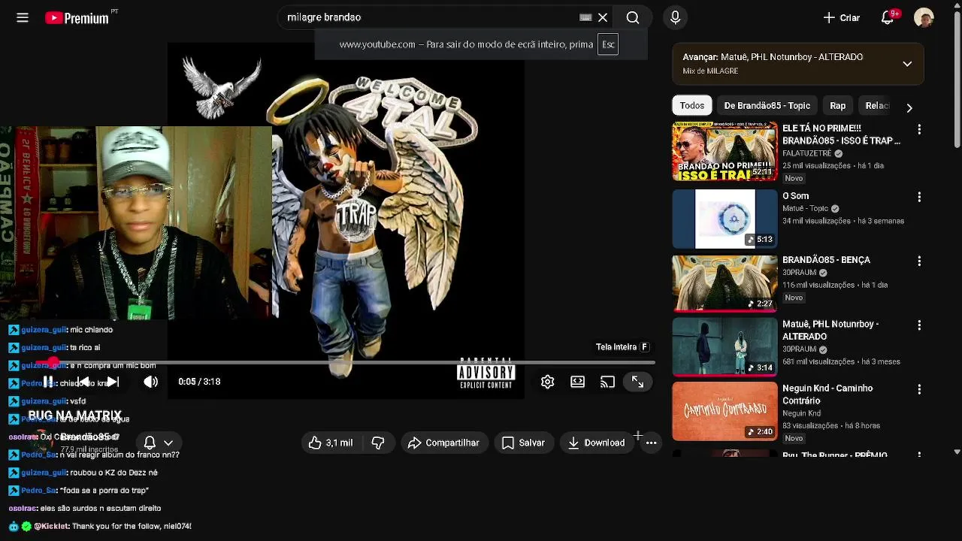
Task: Open the YouTube hamburger guide menu
Action: click(x=23, y=17)
